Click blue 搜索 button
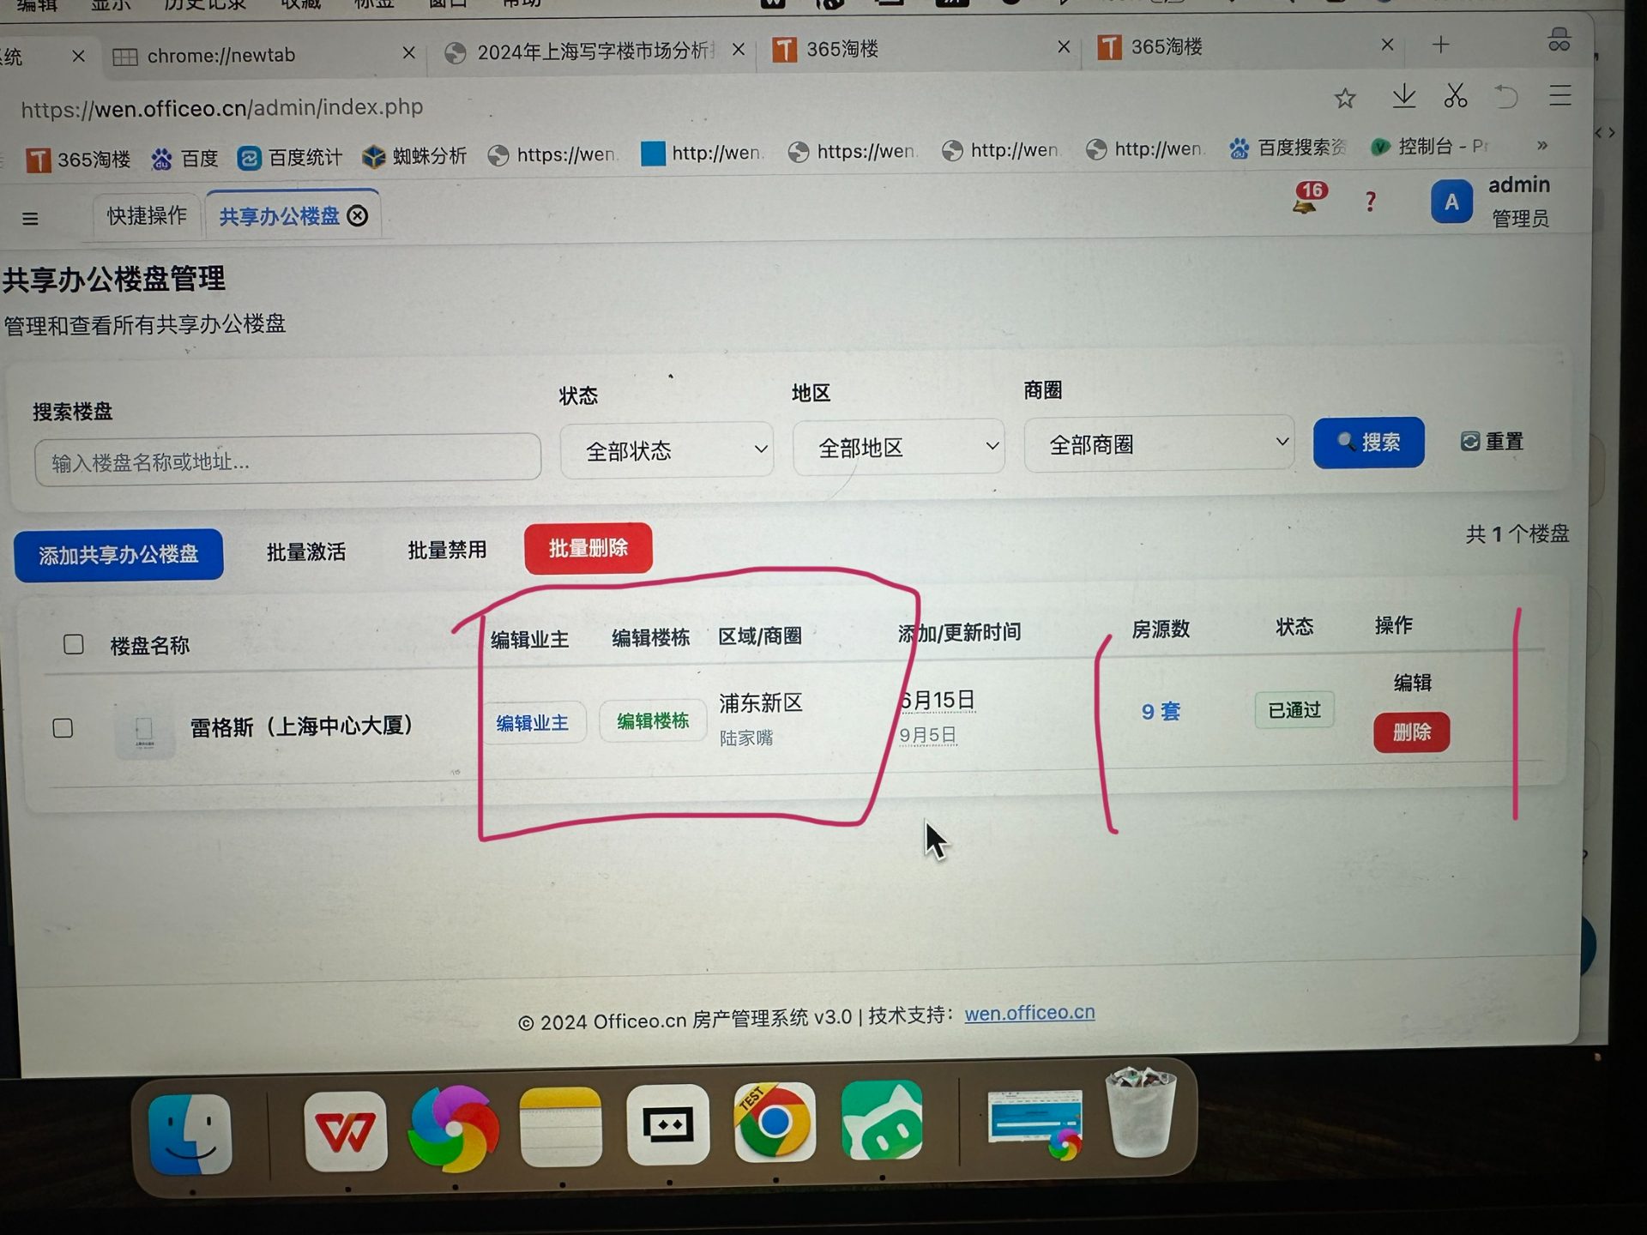The height and width of the screenshot is (1235, 1647). 1368,443
